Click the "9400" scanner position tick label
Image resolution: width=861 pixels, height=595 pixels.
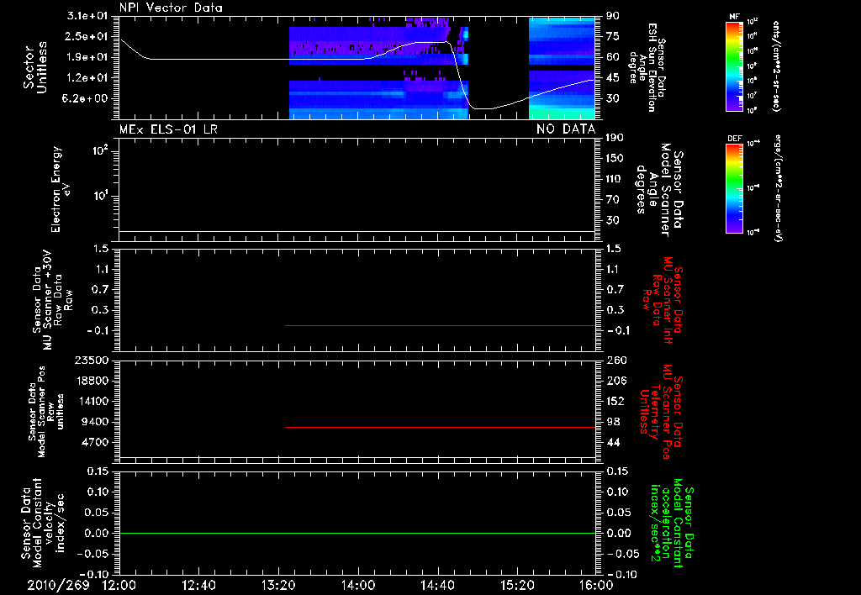(x=95, y=422)
